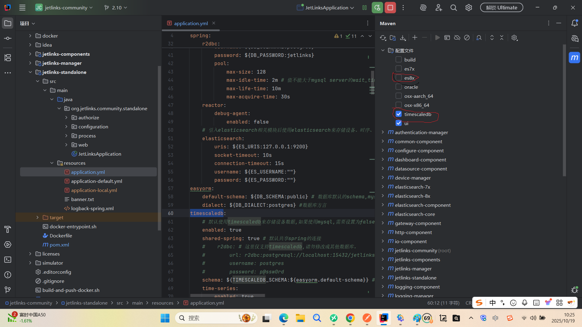Open the Commit tool window icon
This screenshot has height=327, width=582.
[x=8, y=38]
